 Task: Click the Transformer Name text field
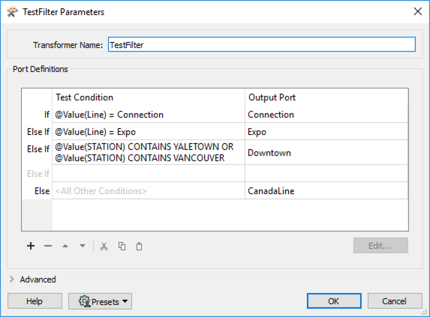pos(262,44)
